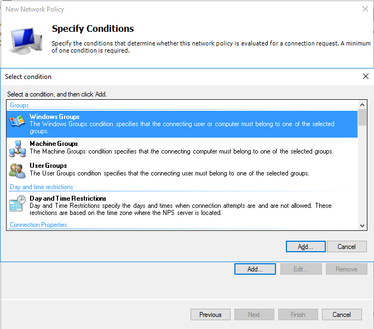Viewport: 374px width, 329px height.
Task: Click the Groups category header
Action: tap(19, 105)
